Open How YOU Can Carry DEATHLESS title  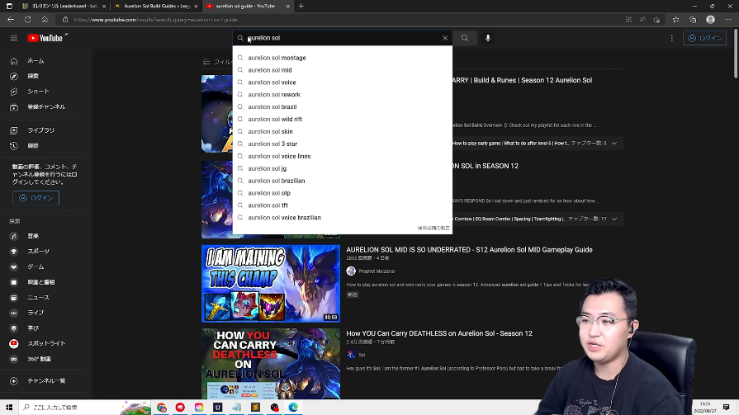coord(439,333)
